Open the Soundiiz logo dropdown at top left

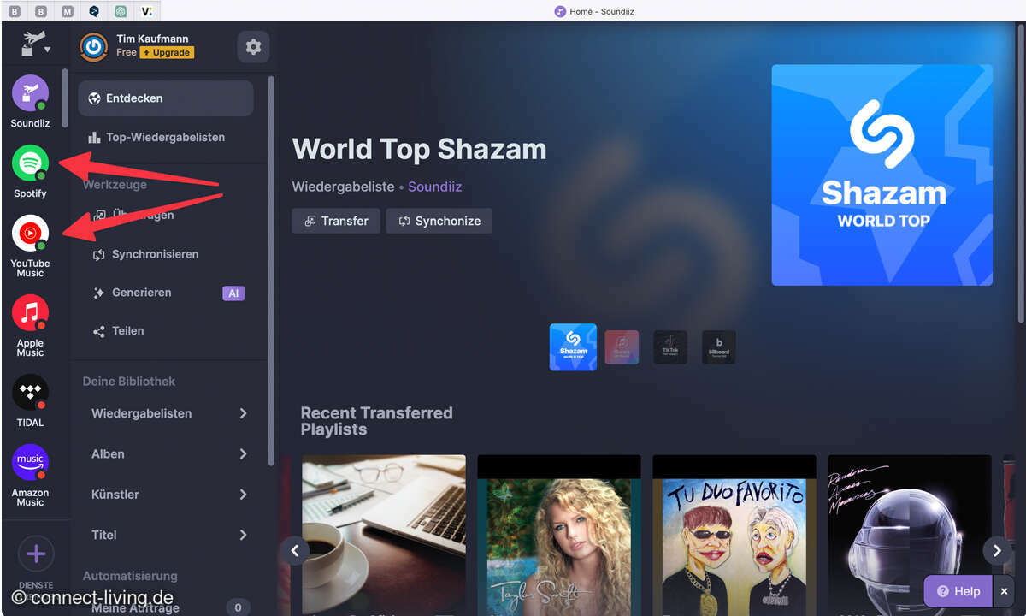coord(36,44)
